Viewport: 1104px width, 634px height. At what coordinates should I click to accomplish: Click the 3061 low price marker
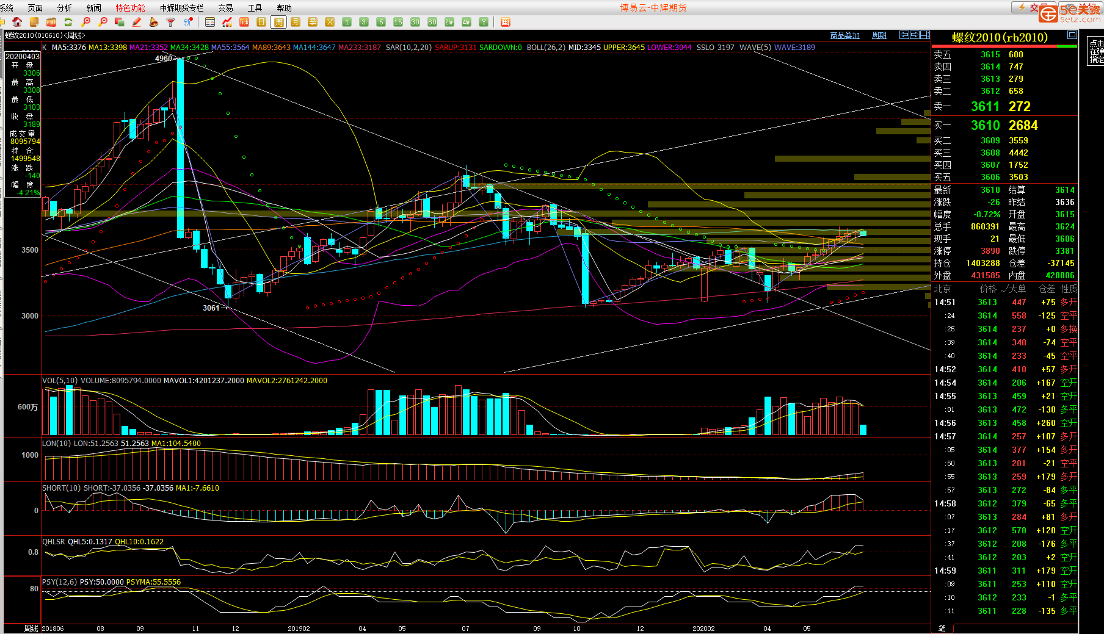coord(211,308)
